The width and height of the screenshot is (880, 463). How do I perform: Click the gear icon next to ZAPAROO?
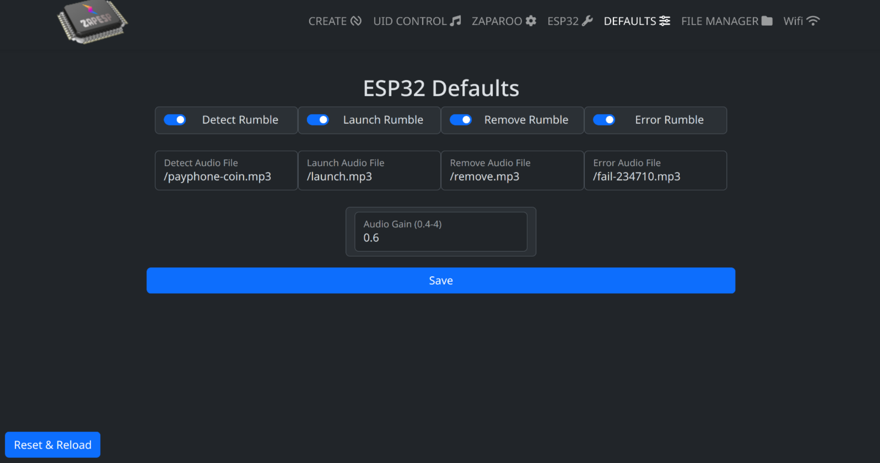(531, 21)
